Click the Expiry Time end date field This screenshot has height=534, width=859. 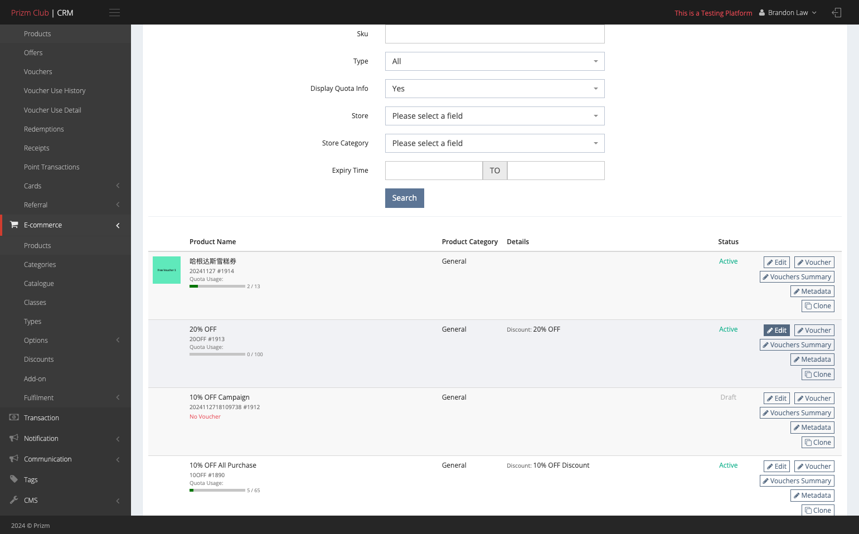coord(556,171)
